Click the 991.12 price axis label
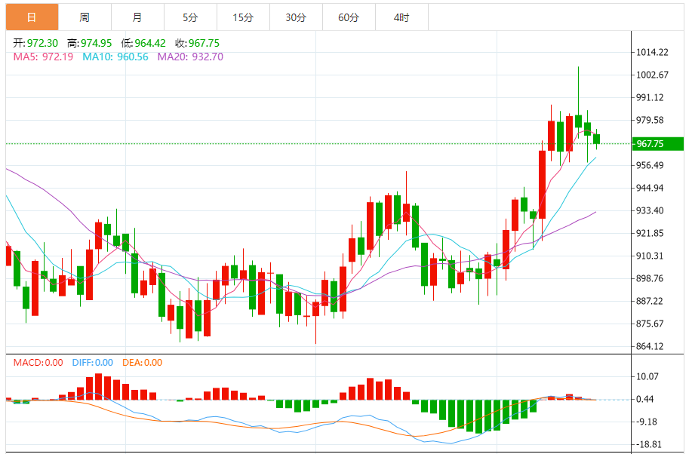 pyautogui.click(x=650, y=97)
